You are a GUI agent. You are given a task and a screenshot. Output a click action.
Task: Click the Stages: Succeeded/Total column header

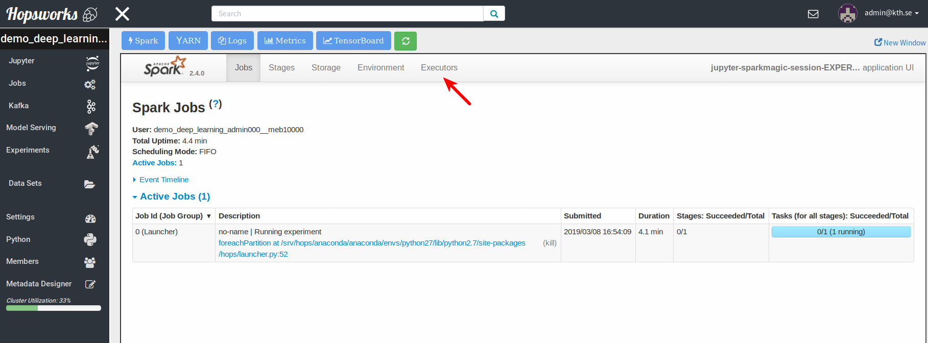(x=721, y=216)
